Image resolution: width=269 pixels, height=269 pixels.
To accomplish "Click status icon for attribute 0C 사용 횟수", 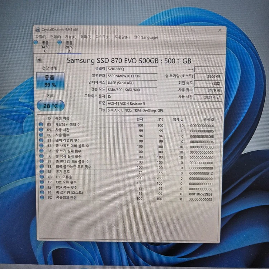I will (x=41, y=135).
